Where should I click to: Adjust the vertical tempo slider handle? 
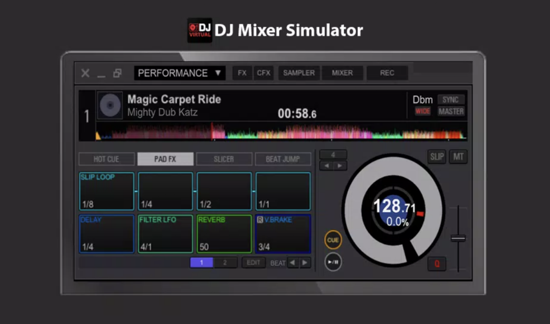tap(458, 238)
